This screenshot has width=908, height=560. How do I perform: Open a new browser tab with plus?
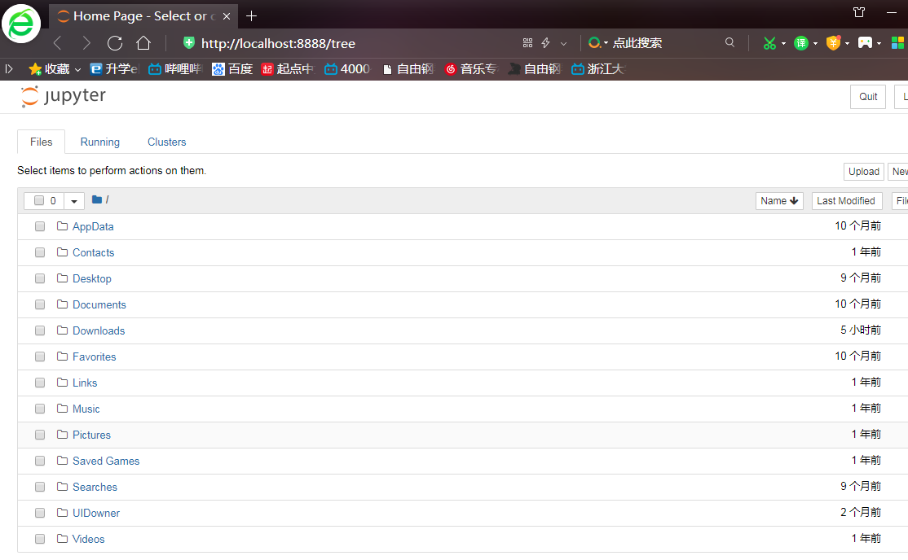251,16
